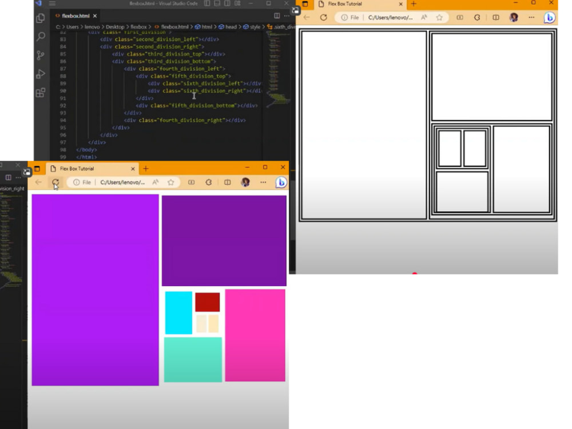Click the VS Code minimap

[278, 69]
